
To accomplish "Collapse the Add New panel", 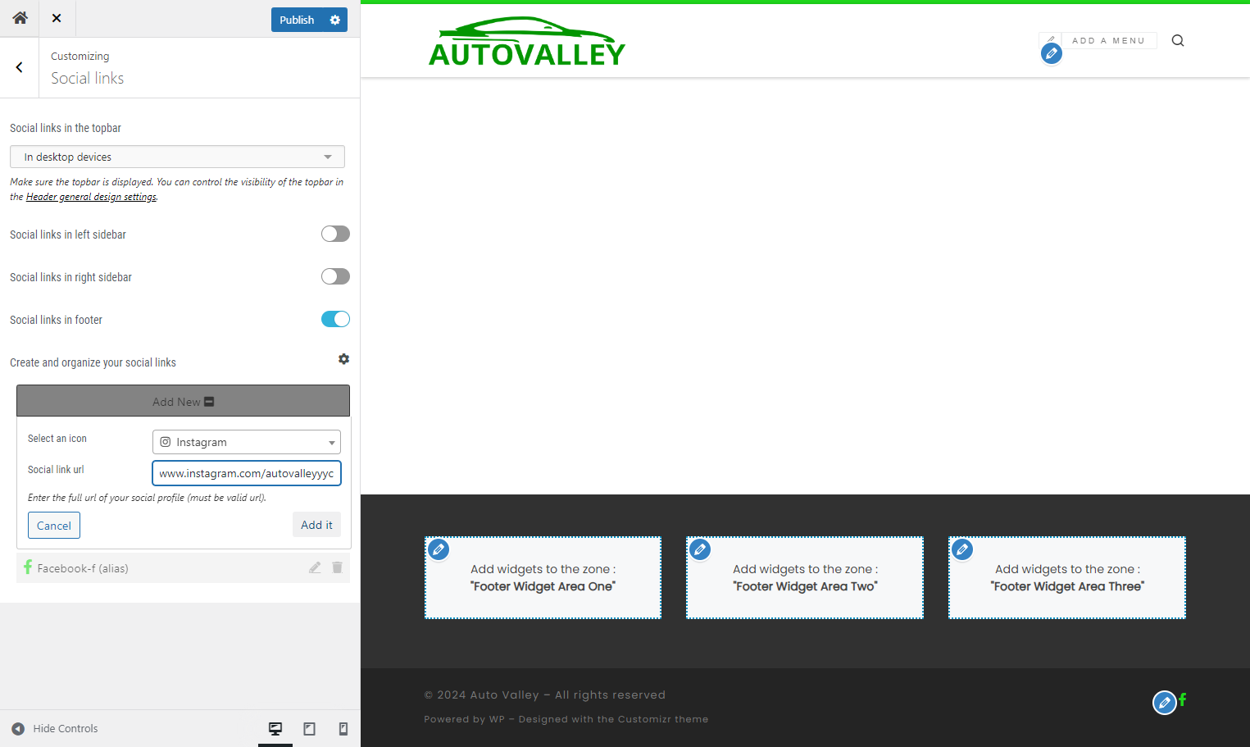I will click(x=183, y=401).
